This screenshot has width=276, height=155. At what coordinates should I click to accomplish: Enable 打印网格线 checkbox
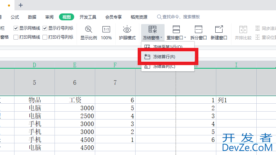tap(16, 37)
